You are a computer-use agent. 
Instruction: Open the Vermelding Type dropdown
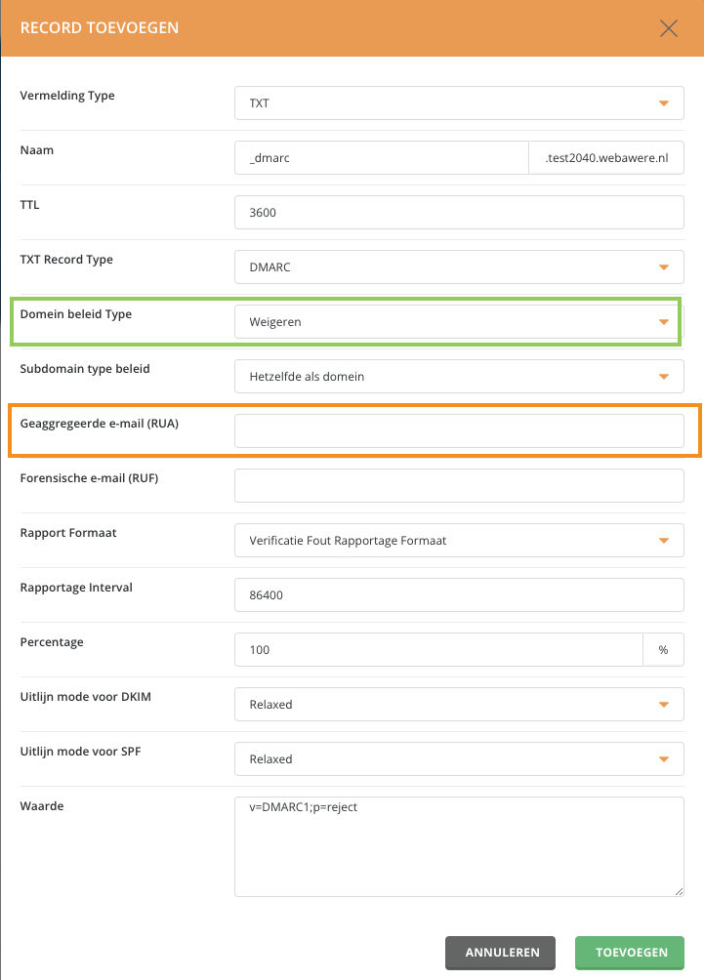[459, 103]
